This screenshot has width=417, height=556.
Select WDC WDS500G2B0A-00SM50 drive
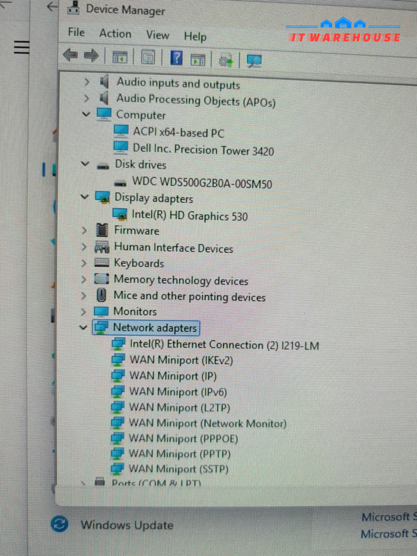pos(202,183)
